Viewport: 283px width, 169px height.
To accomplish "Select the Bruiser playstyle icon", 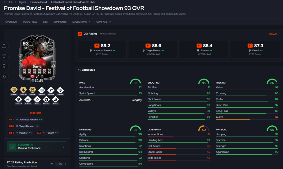I will (x=55, y=100).
